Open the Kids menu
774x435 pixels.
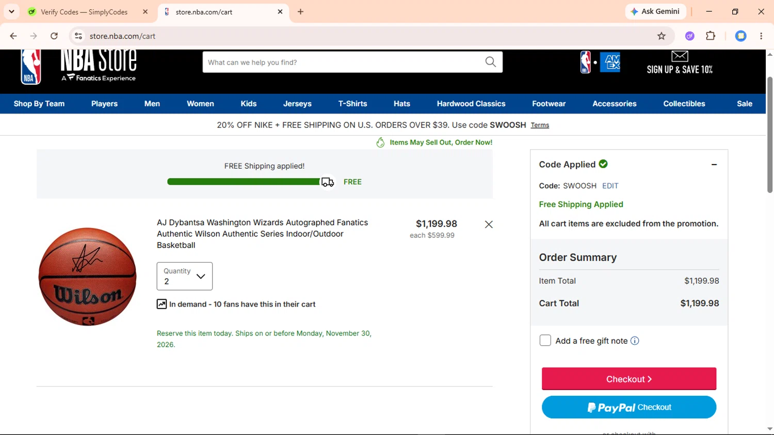249,104
